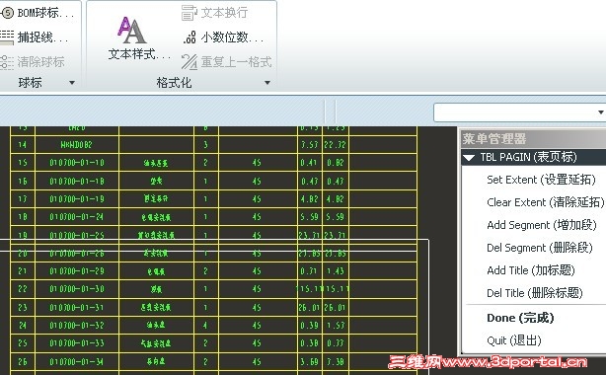Select table cell 010700-01-33
The image size is (606, 375).
[x=77, y=343]
